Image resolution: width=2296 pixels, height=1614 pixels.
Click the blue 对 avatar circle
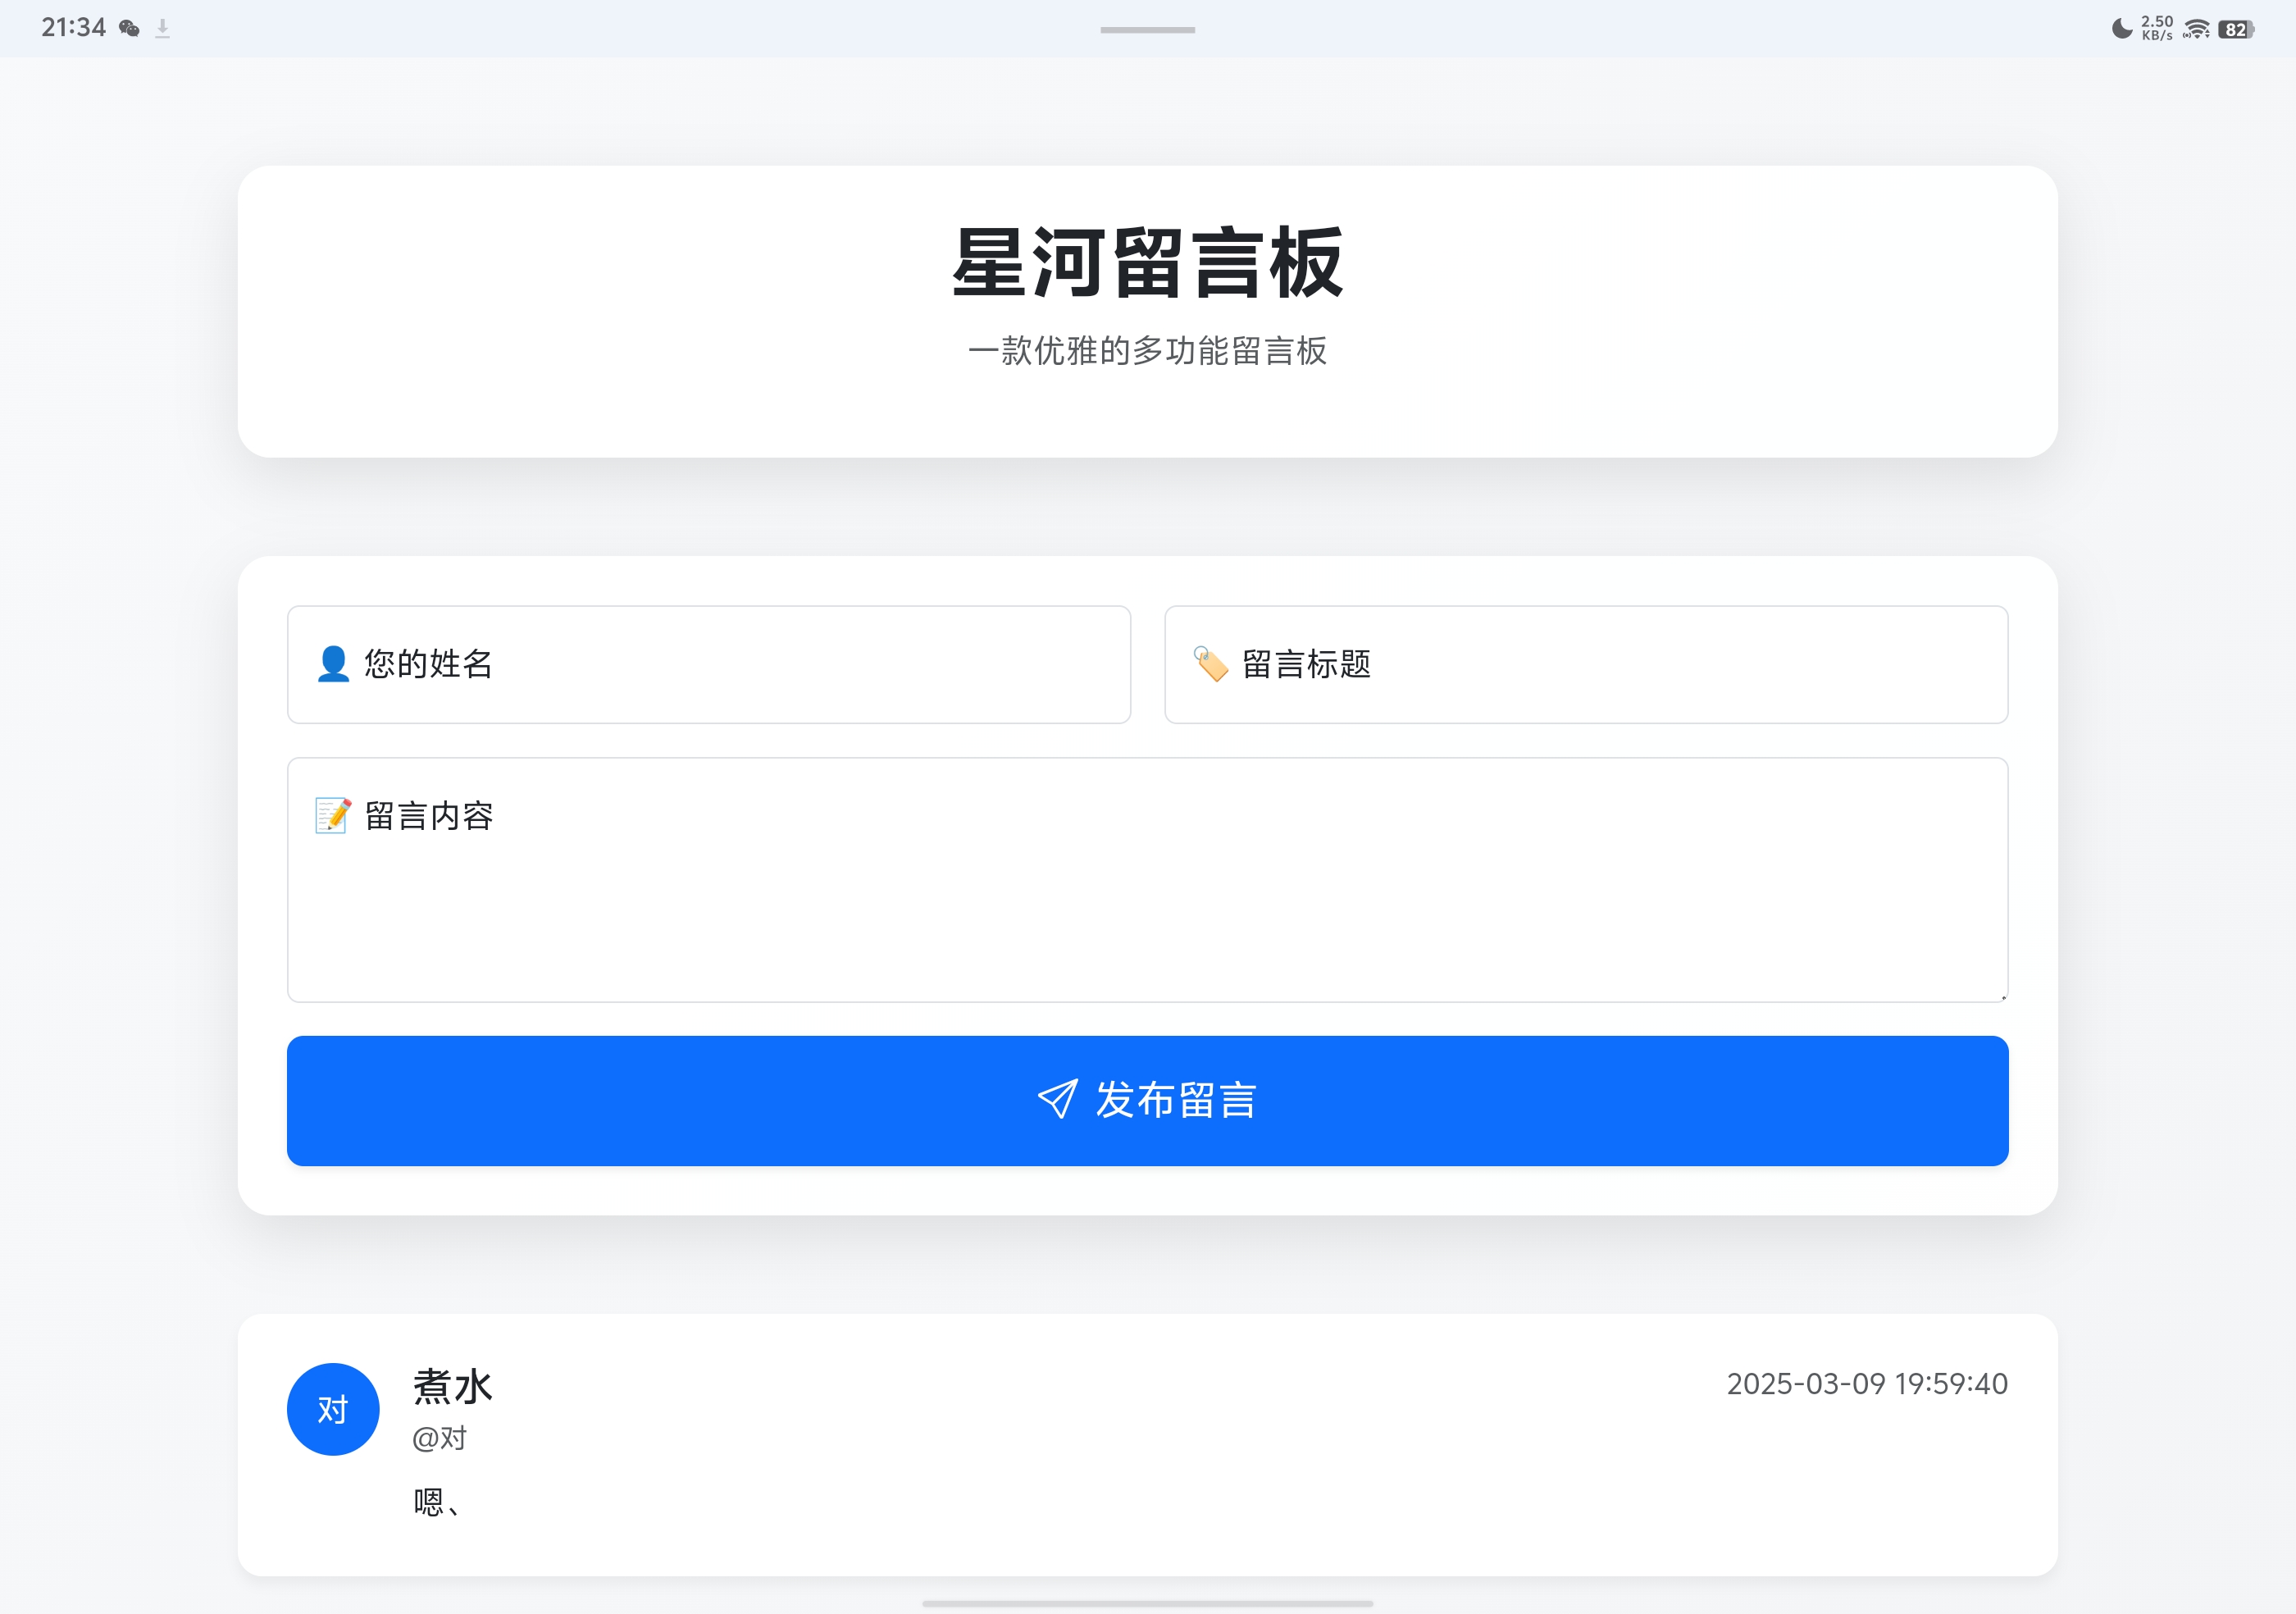pos(333,1409)
